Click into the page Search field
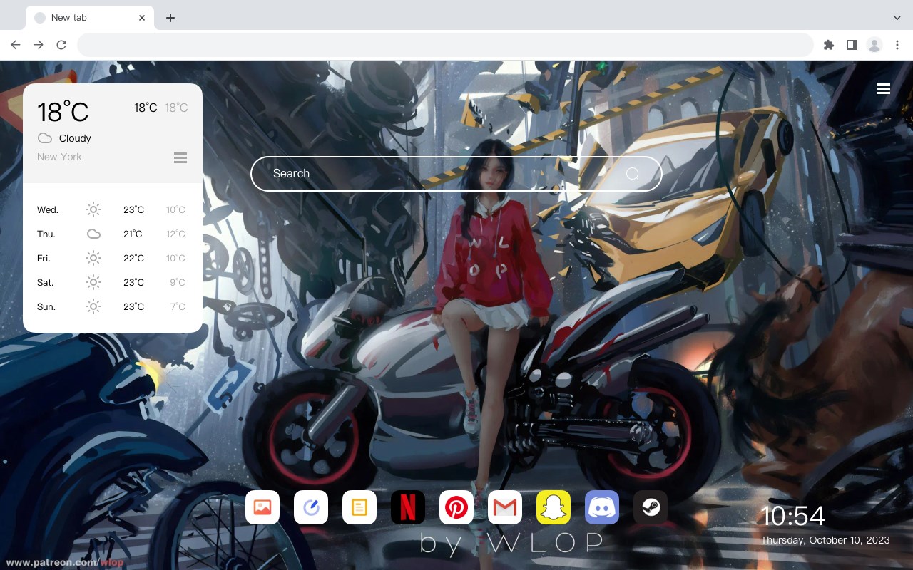Viewport: 913px width, 570px height. (x=456, y=174)
